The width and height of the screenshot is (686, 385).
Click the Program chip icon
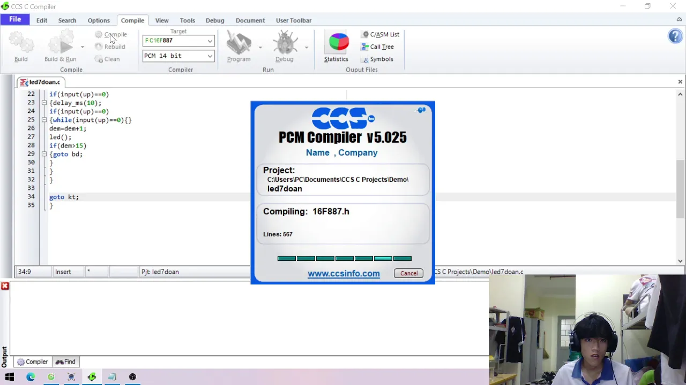coord(239,43)
